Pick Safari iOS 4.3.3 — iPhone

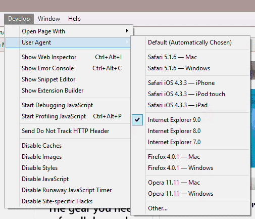point(190,83)
